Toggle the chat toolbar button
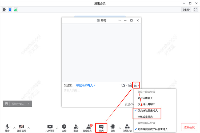 [101, 128]
